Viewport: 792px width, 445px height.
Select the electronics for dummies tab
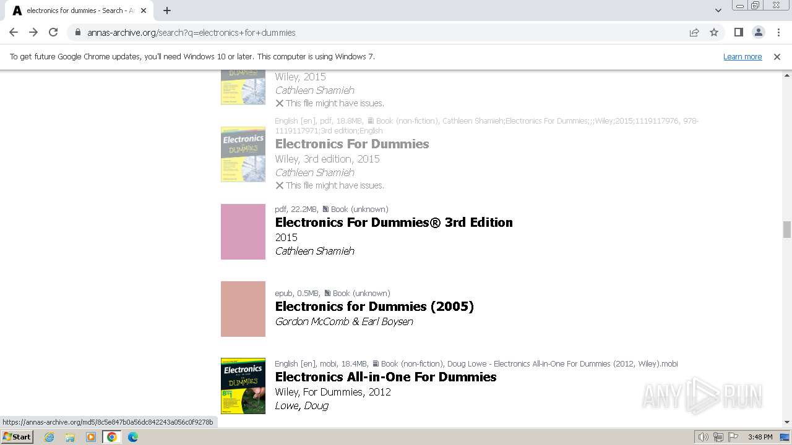pyautogui.click(x=79, y=11)
